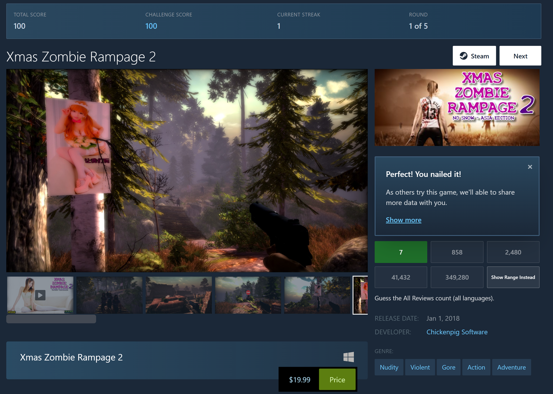Viewport: 553px width, 394px height.
Task: Open the Nudity genre tag
Action: click(389, 367)
